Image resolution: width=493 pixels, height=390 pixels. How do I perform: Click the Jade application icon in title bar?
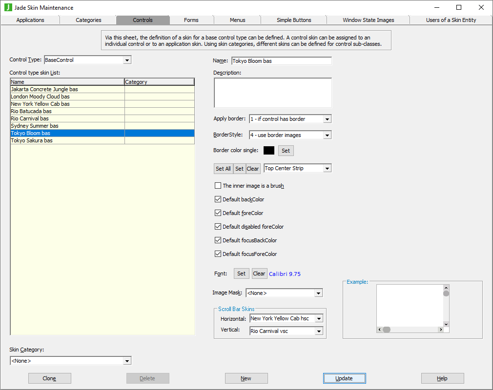(8, 7)
